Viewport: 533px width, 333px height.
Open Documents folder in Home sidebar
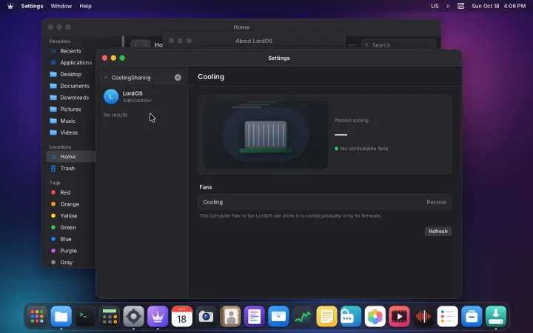(75, 86)
